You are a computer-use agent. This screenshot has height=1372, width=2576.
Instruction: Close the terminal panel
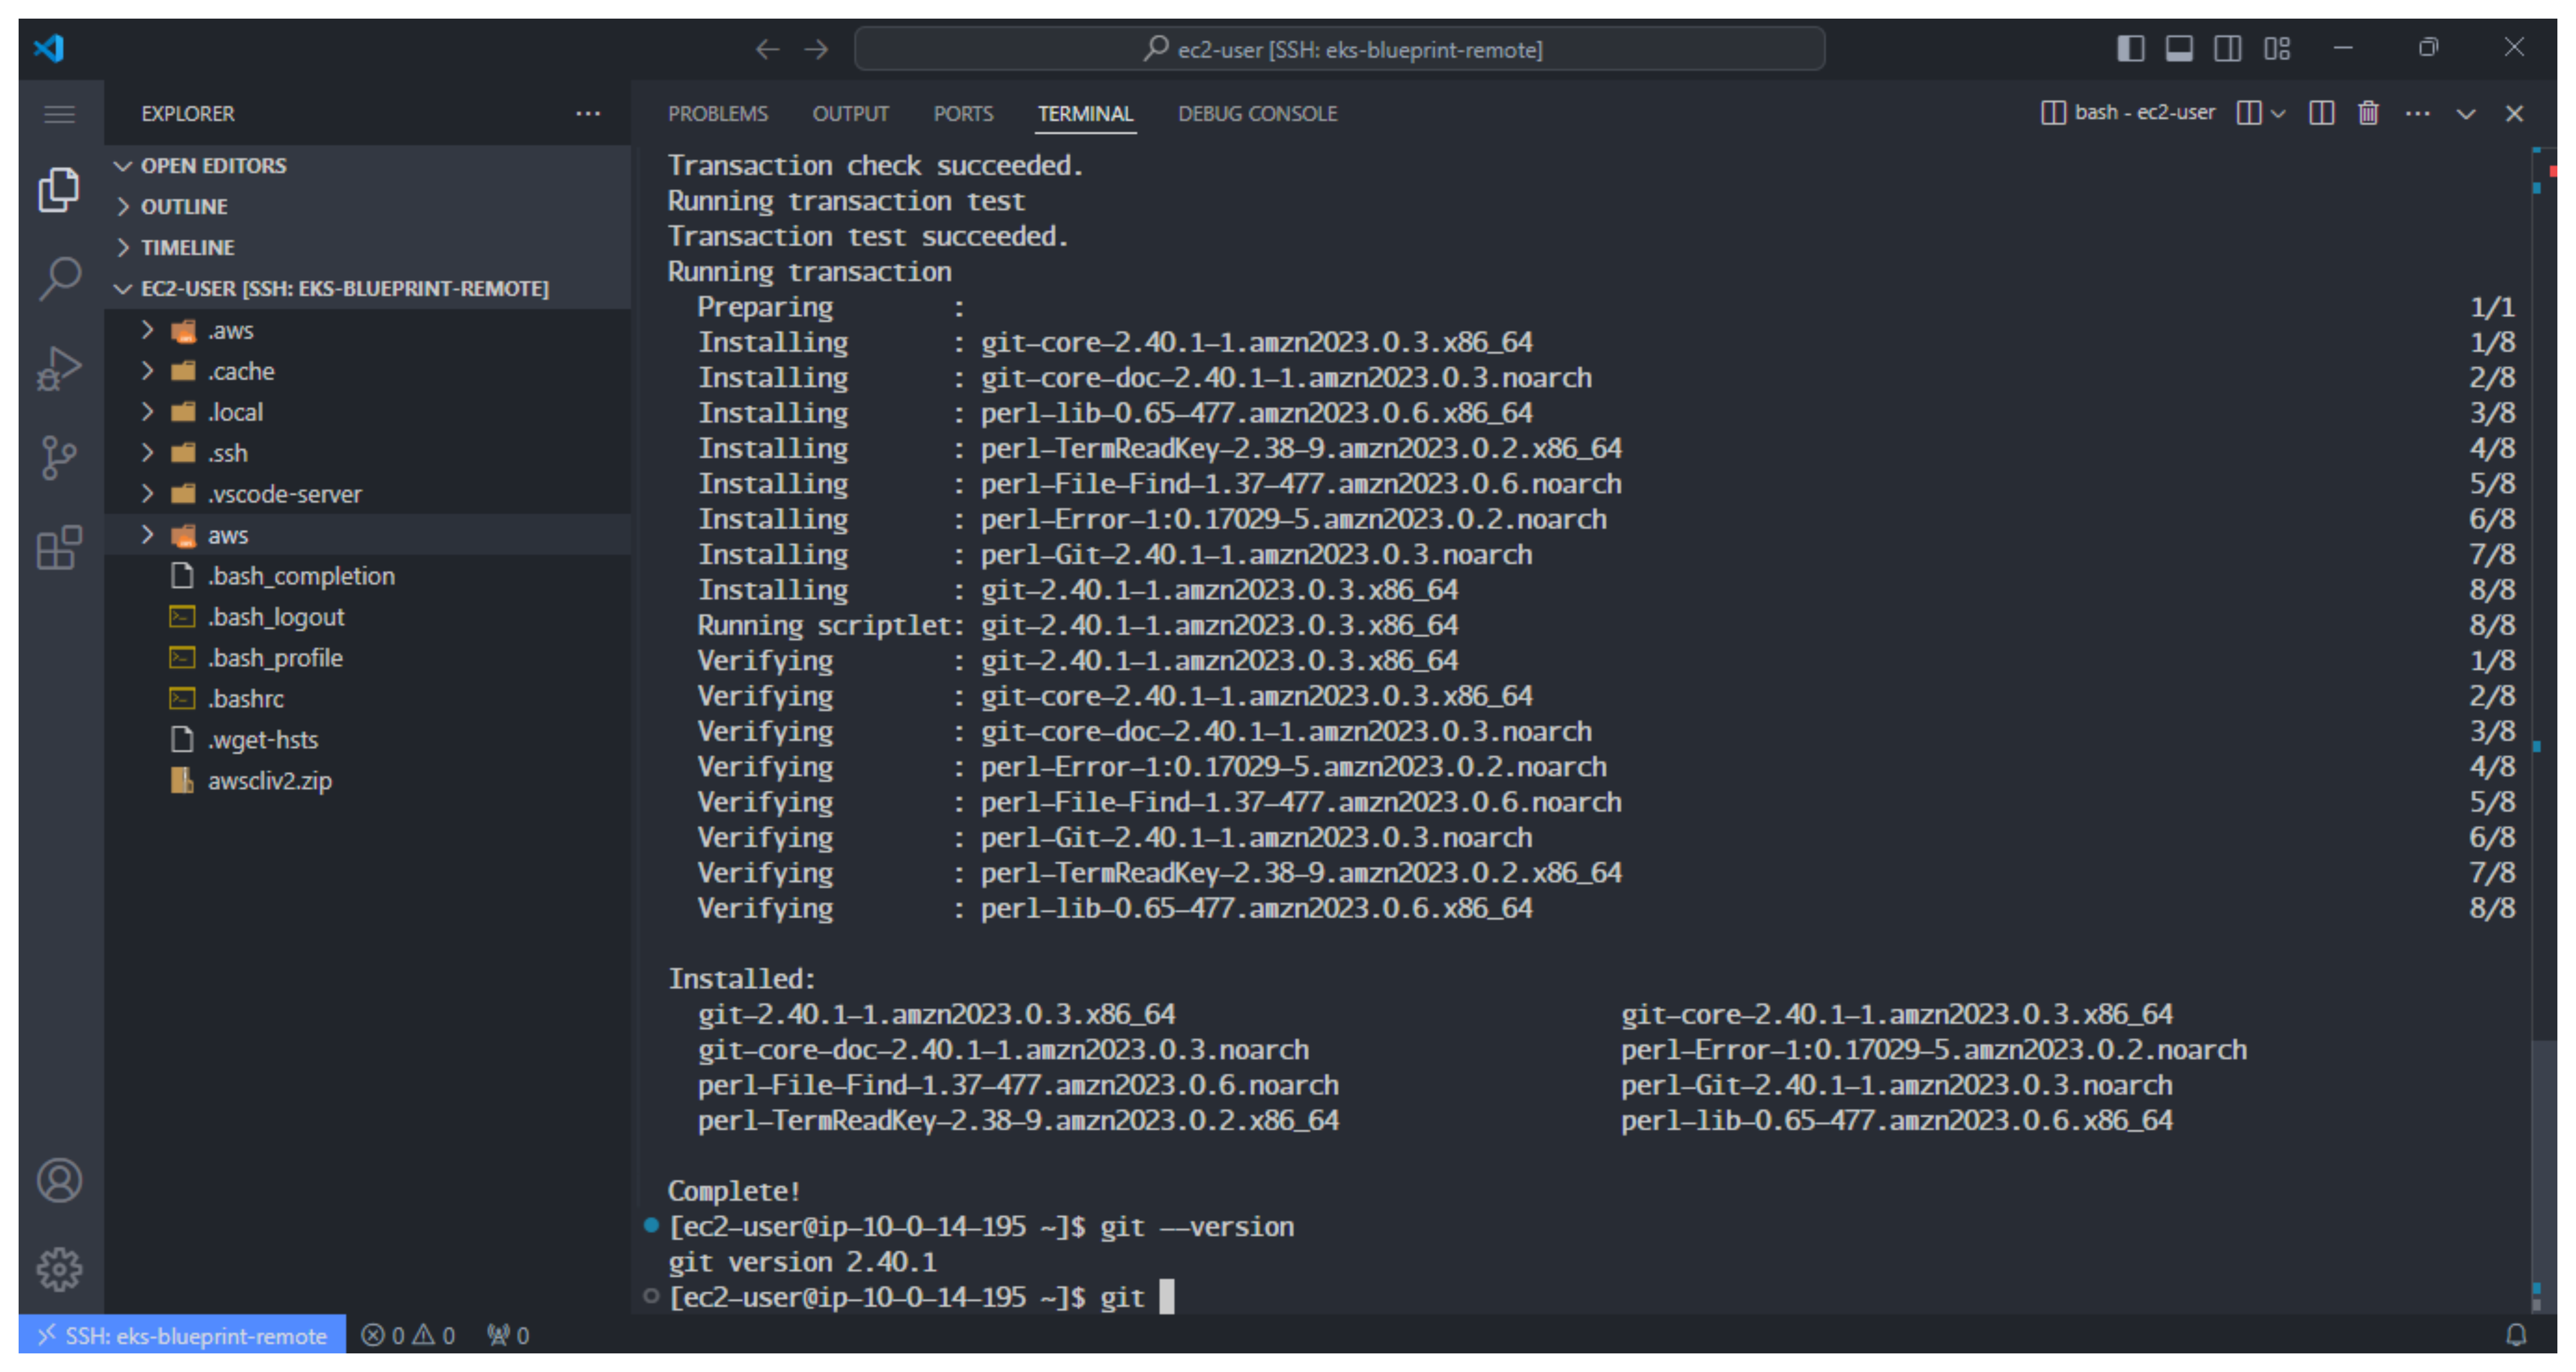[2514, 114]
